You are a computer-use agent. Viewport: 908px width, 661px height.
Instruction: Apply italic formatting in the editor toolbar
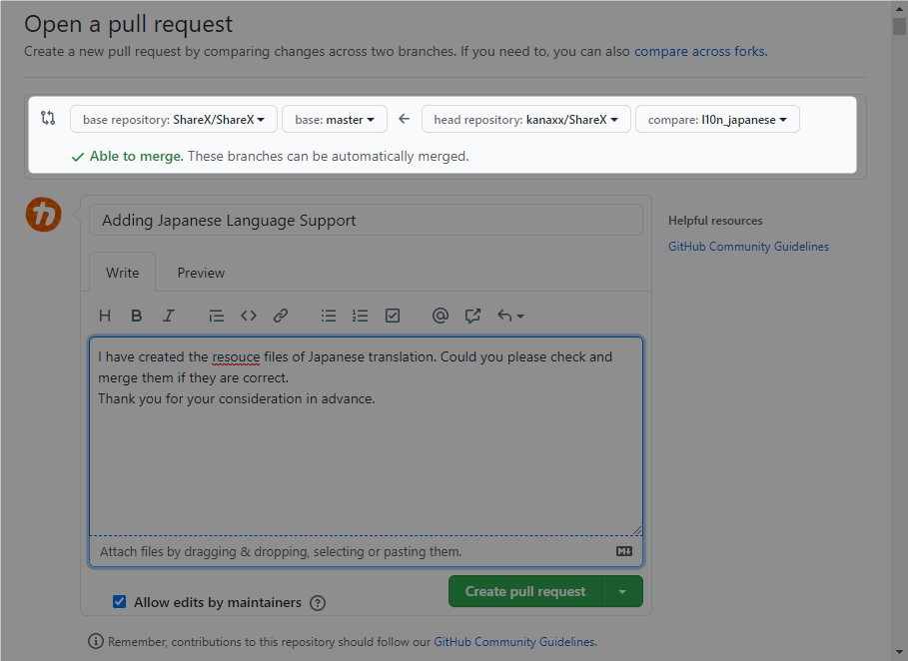pos(169,316)
